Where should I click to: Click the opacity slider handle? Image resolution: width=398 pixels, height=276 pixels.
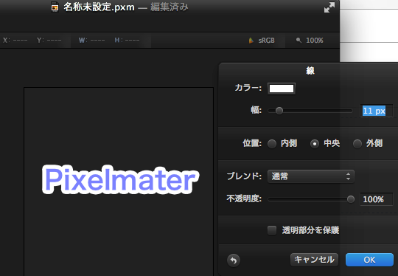[x=351, y=199]
